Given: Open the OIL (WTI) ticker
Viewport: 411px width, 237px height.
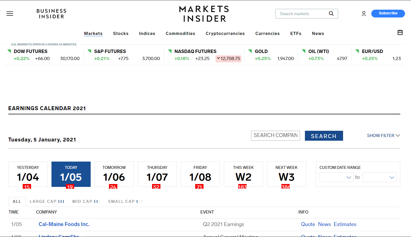Looking at the screenshot, I should coord(319,51).
